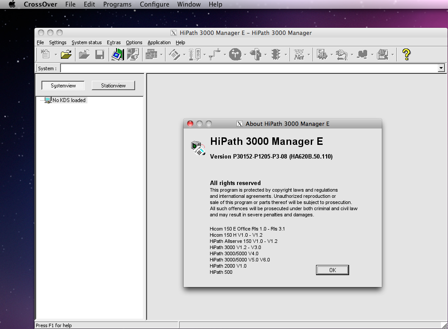This screenshot has height=329, width=448.
Task: Click the traffic light toolbar icon
Action: pyautogui.click(x=276, y=54)
